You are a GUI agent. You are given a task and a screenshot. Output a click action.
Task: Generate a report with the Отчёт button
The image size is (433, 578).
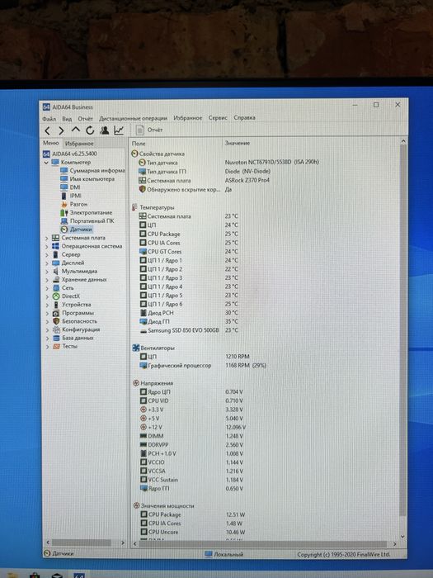click(149, 130)
